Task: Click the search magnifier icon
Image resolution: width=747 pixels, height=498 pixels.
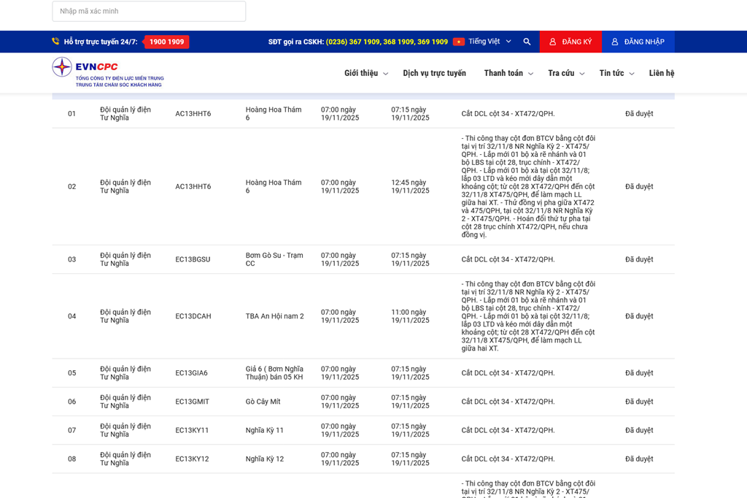Action: pyautogui.click(x=527, y=42)
